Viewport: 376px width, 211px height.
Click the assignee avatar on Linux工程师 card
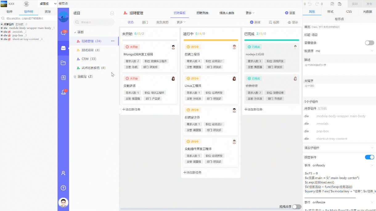[234, 78]
